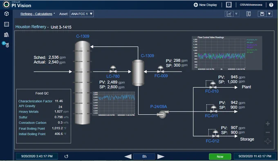The width and height of the screenshot is (278, 161).
Task: Revert time range with circular arrow icon
Action: [66, 156]
